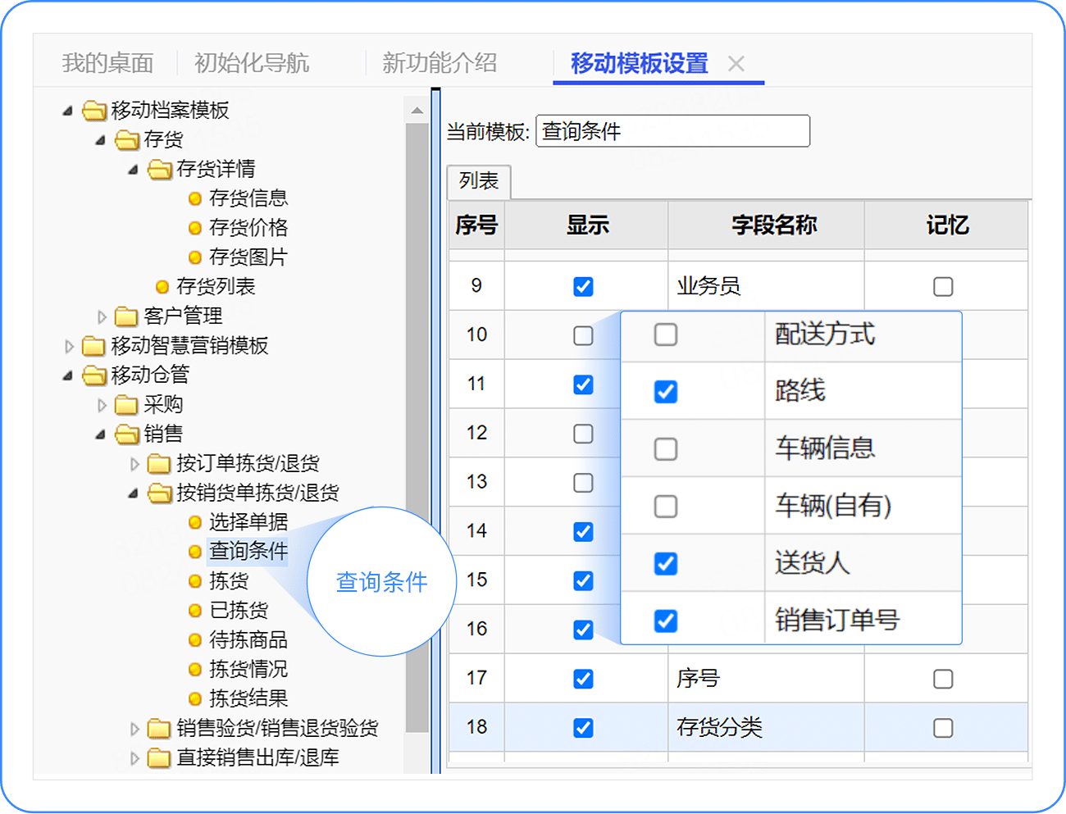This screenshot has width=1066, height=814.
Task: Click the yellow bullet beside 存货信息
Action: (195, 198)
